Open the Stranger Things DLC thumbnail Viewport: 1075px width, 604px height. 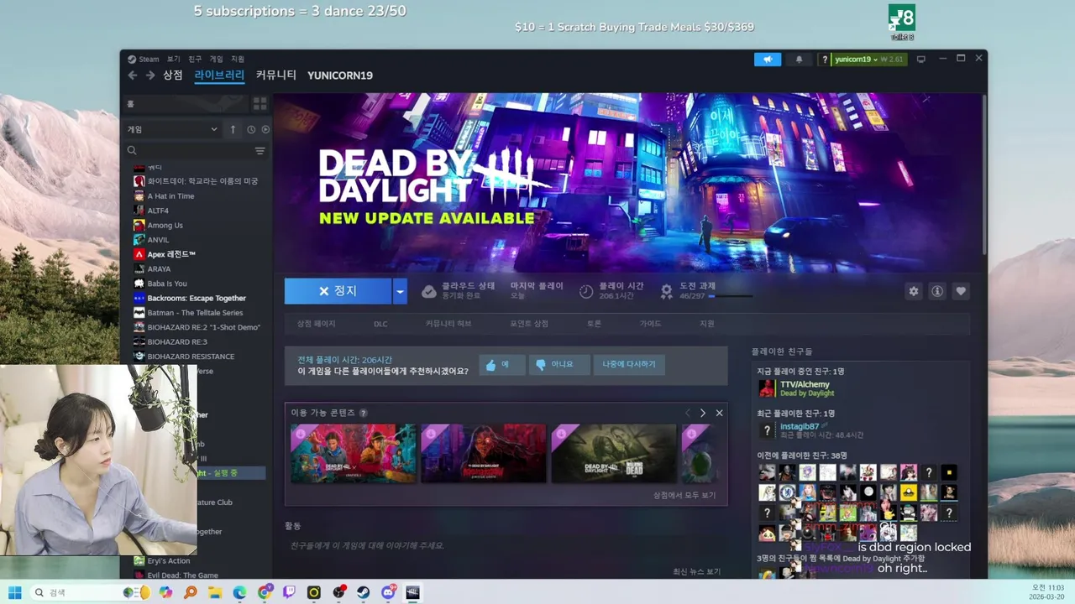click(353, 453)
